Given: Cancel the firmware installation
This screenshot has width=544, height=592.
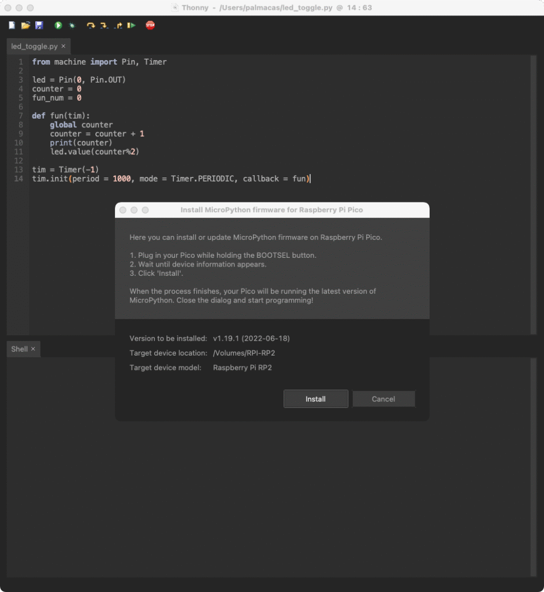Looking at the screenshot, I should point(383,399).
